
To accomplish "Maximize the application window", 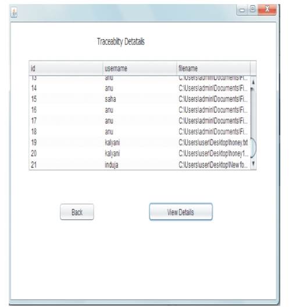I will 253,9.
